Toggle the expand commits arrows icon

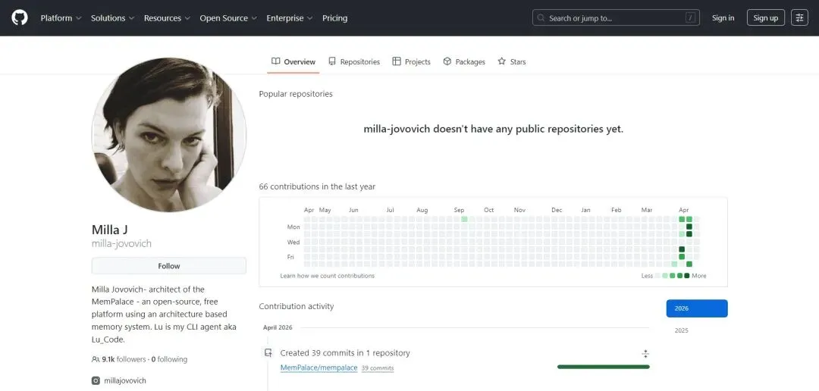coord(645,353)
